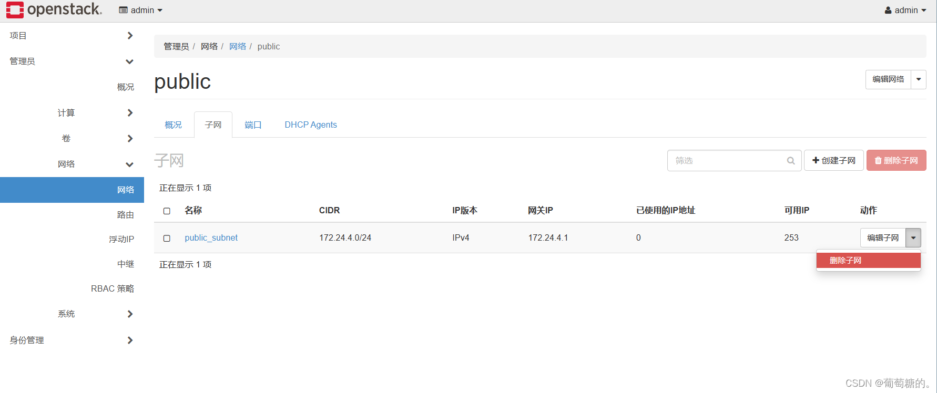Image resolution: width=937 pixels, height=393 pixels.
Task: Switch to the 端口 tab
Action: coord(253,125)
